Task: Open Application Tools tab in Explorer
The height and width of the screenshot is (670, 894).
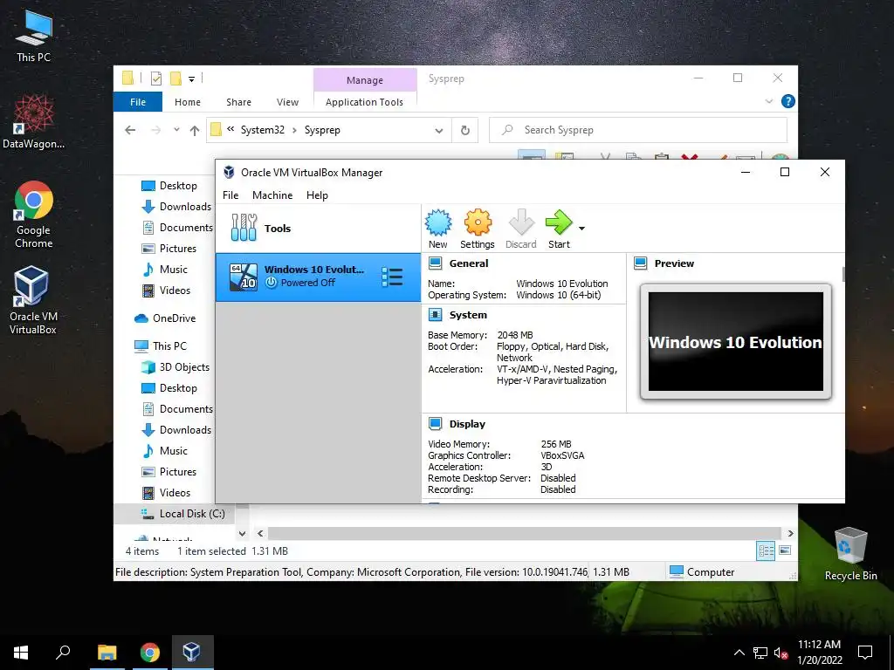Action: pos(364,102)
